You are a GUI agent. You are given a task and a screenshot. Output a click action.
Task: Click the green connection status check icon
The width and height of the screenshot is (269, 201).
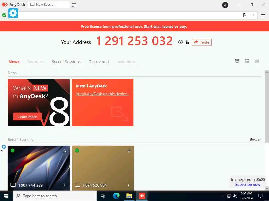coord(4,15)
